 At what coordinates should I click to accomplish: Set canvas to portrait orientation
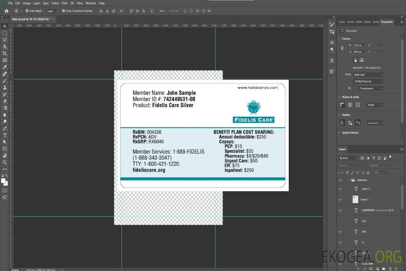[356, 60]
